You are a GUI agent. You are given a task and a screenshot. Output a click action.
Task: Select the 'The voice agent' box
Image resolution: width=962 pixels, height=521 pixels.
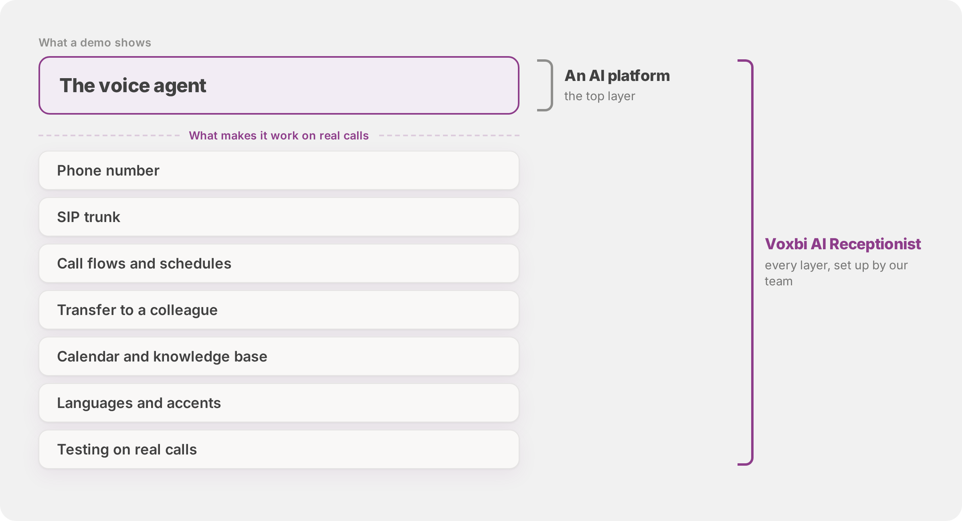tap(279, 85)
